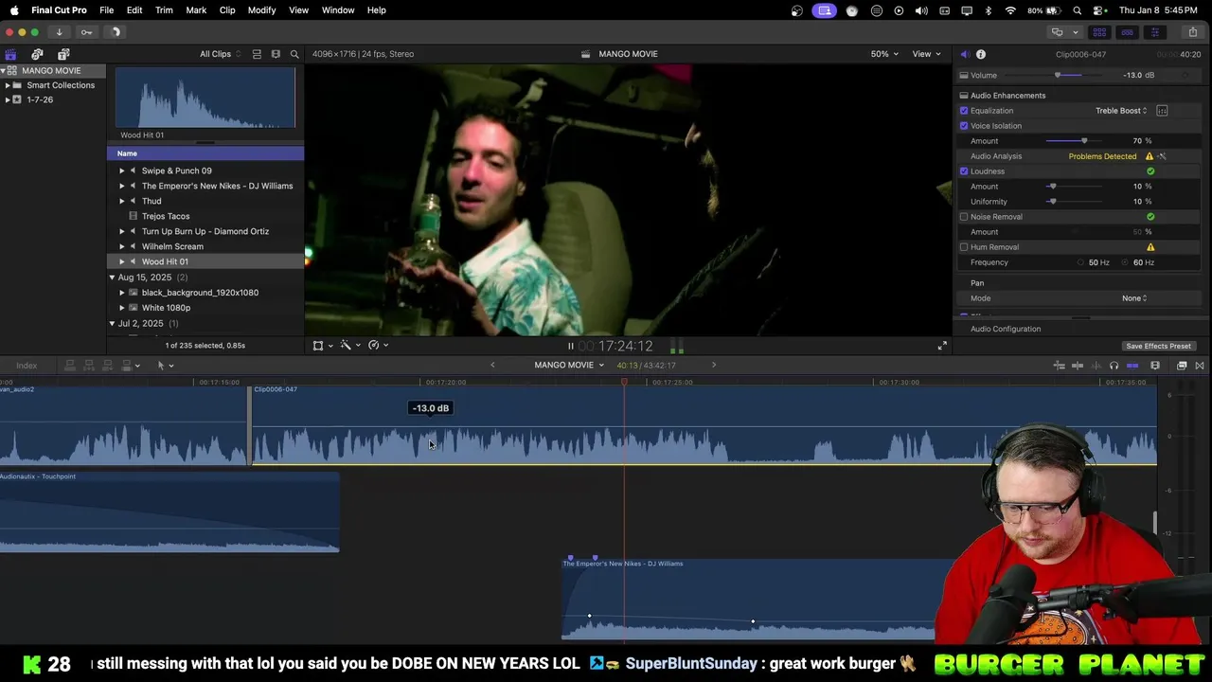
Task: Show the libraries sidebar clapperboard icon
Action: point(10,54)
